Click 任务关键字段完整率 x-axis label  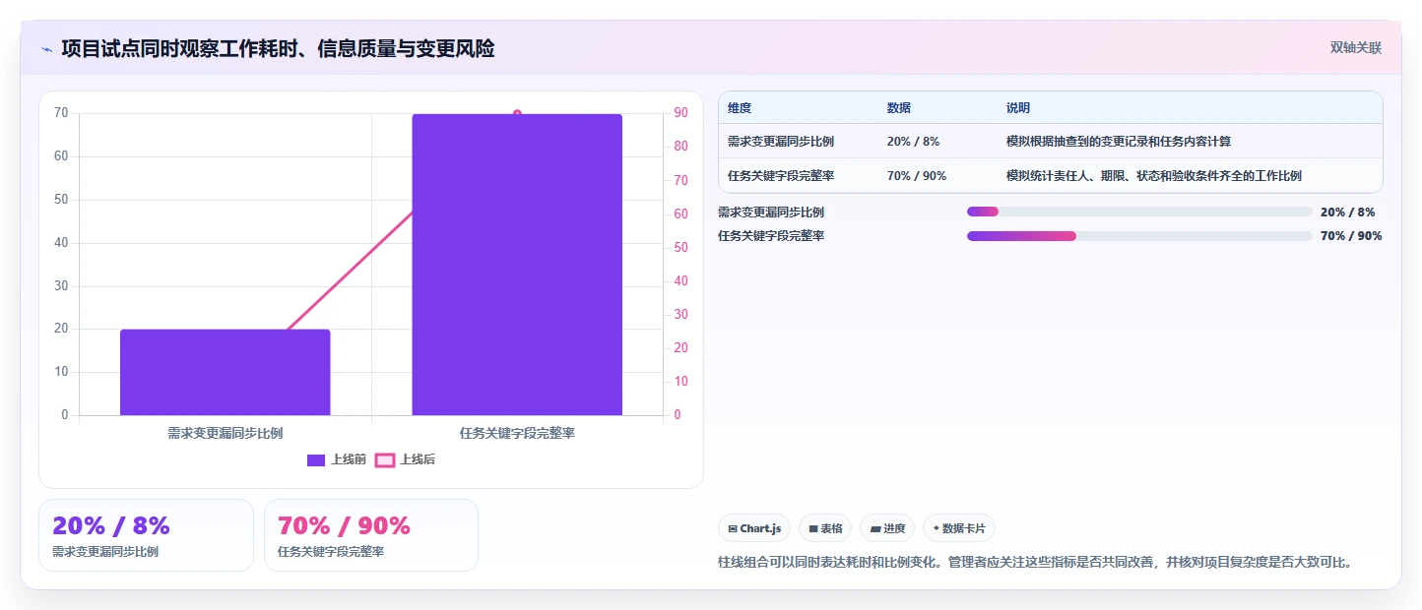tap(517, 433)
